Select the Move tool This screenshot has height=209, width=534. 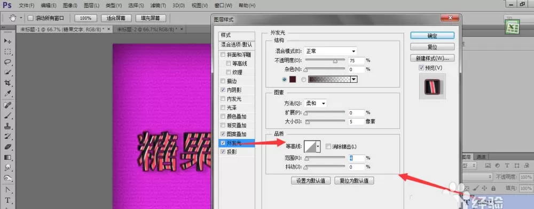pyautogui.click(x=7, y=41)
